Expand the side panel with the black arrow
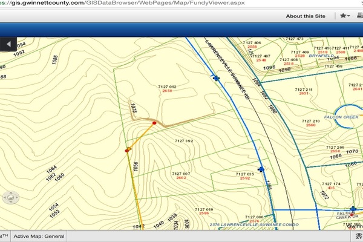Viewport: 363px width, 242px height. pos(8,44)
